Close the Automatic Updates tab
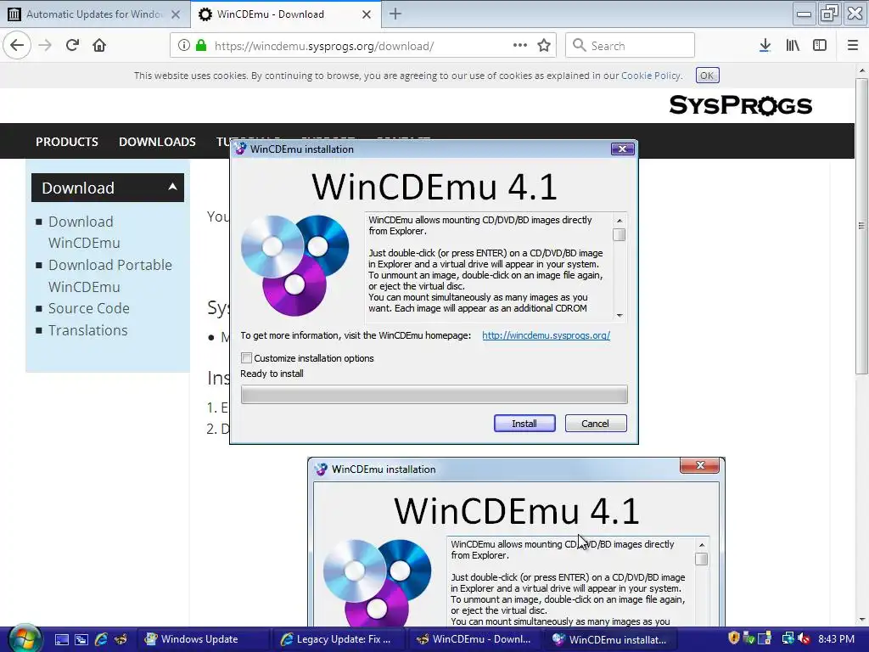This screenshot has width=869, height=652. pyautogui.click(x=176, y=14)
